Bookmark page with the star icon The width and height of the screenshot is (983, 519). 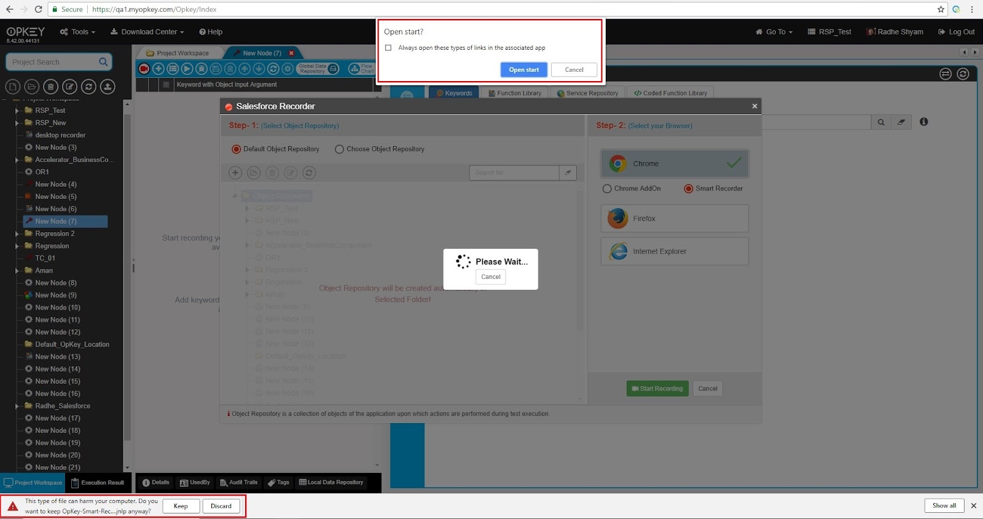pyautogui.click(x=941, y=9)
